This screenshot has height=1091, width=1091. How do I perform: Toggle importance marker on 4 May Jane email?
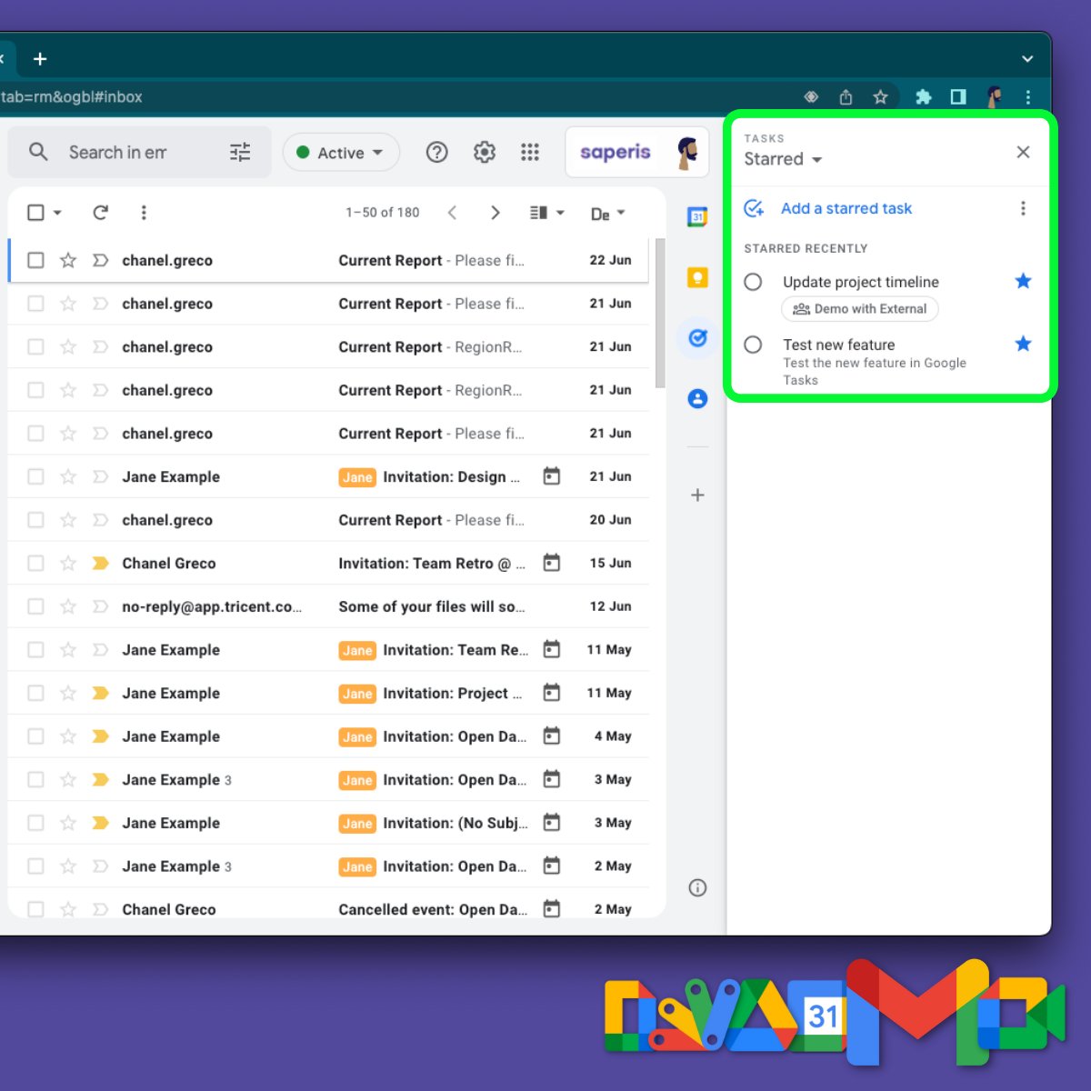point(100,736)
